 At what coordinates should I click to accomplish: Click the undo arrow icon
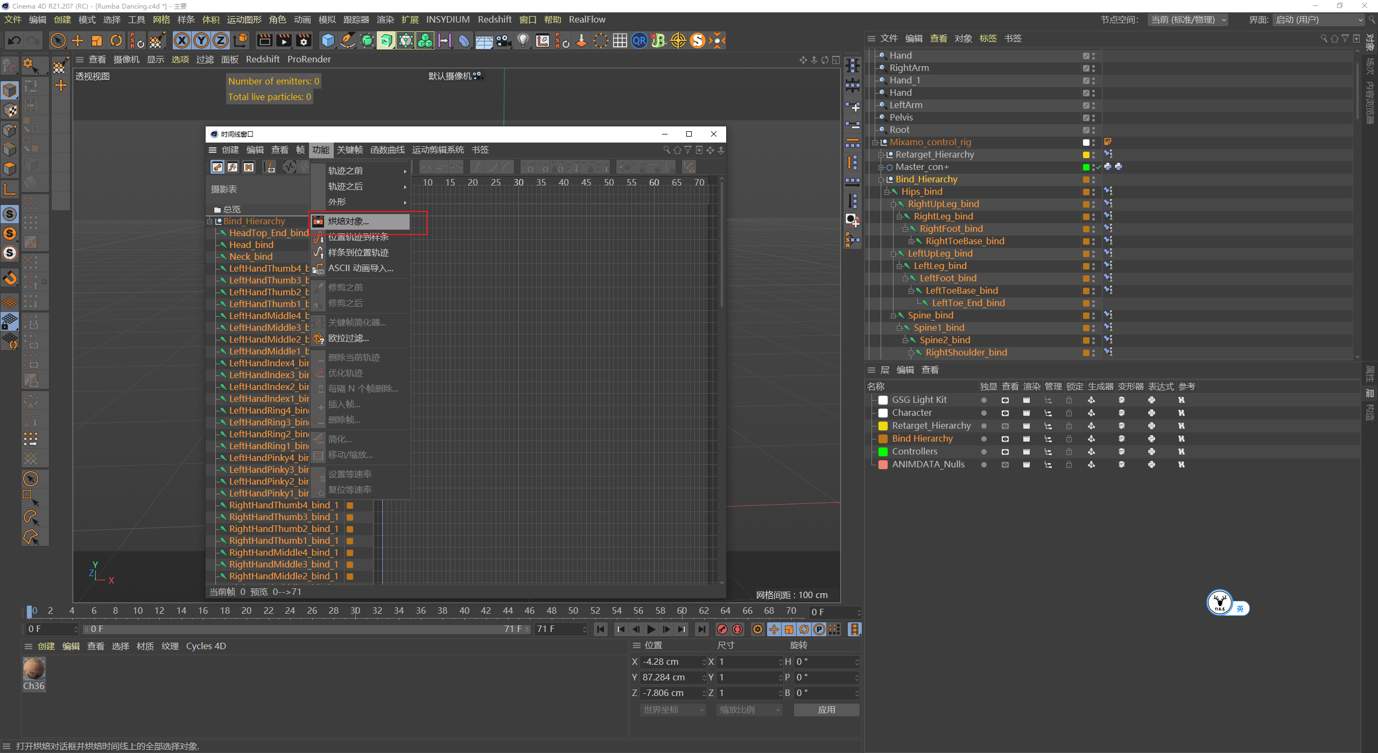point(15,40)
